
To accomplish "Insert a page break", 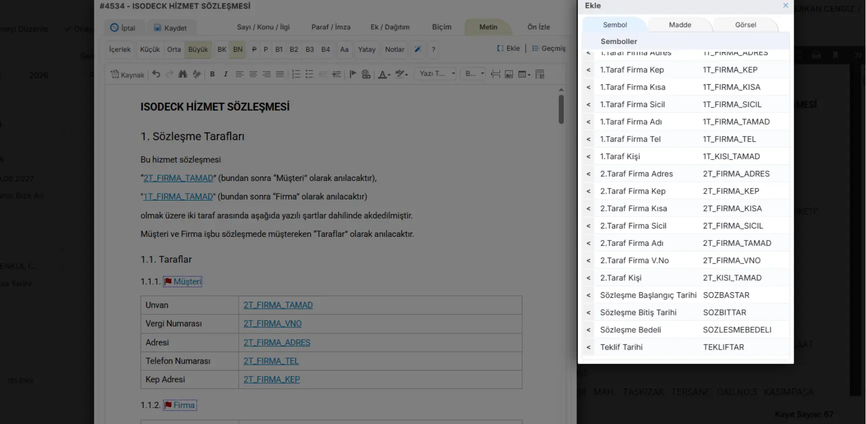I will pos(495,74).
